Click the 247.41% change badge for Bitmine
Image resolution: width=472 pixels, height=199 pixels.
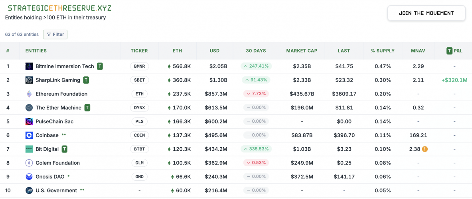coord(256,66)
